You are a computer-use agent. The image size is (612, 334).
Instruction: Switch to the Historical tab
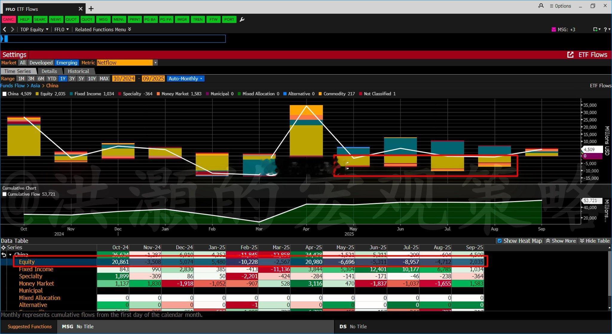[x=78, y=71]
